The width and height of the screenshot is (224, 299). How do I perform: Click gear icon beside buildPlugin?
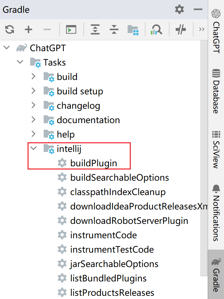pyautogui.click(x=62, y=163)
